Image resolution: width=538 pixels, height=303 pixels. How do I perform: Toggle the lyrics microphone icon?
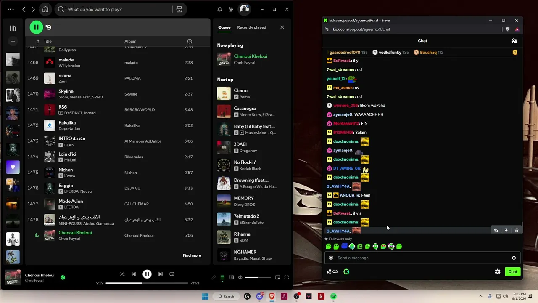(214, 277)
